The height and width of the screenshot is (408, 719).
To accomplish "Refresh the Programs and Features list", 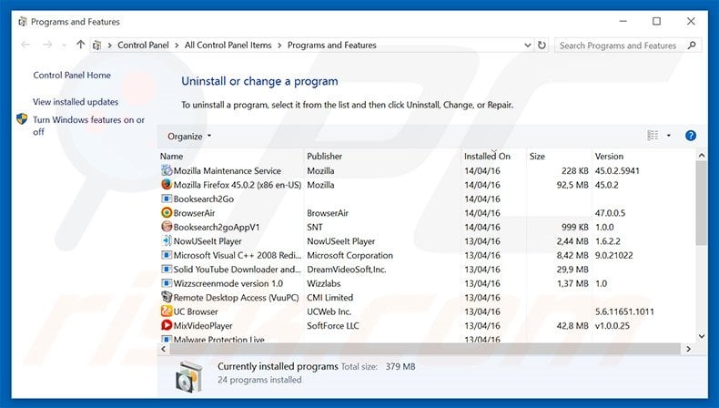I will coord(542,45).
